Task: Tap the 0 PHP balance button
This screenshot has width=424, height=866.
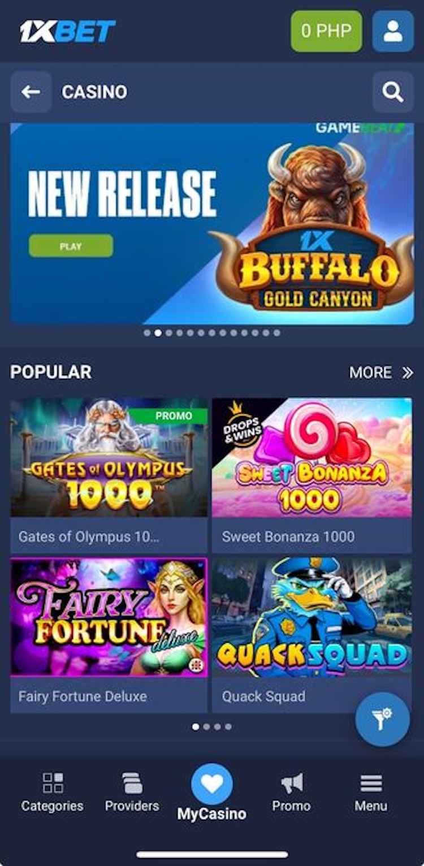Action: [x=326, y=31]
